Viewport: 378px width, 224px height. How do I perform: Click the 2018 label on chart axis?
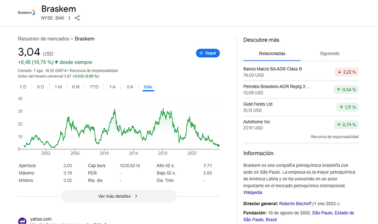pyautogui.click(x=163, y=153)
